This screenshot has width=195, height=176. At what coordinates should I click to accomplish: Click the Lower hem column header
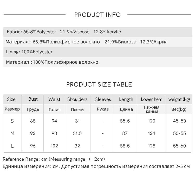point(152,99)
